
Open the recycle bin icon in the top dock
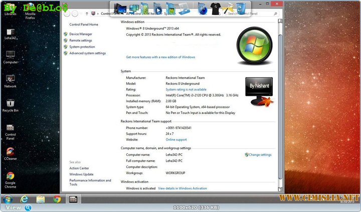tap(241, 9)
